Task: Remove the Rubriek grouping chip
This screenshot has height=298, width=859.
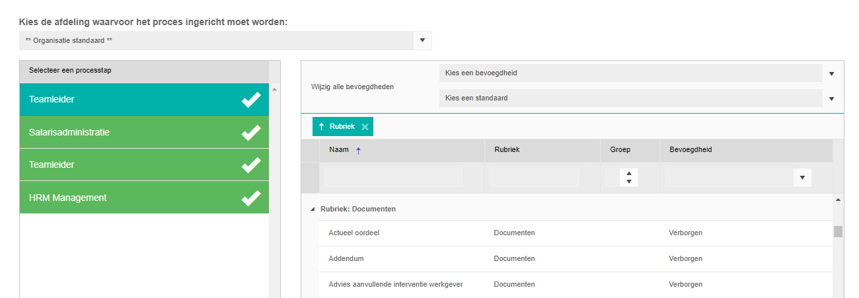Action: tap(365, 126)
